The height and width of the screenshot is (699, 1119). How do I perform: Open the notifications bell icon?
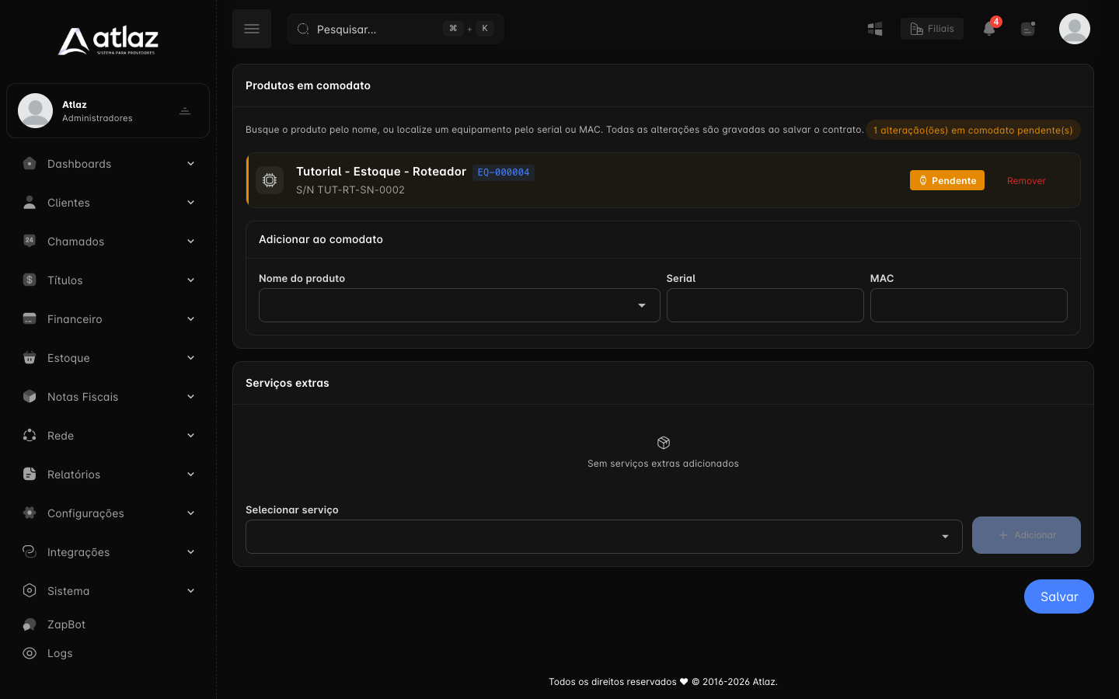989,29
